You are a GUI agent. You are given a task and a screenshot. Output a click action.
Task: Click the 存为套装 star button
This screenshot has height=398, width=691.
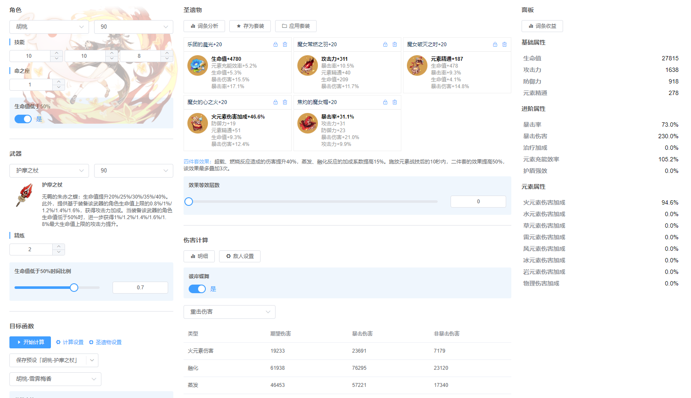pyautogui.click(x=250, y=26)
